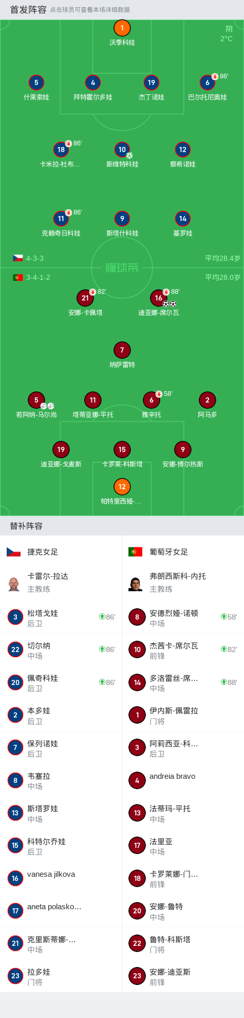Select player 7 纳萨雷特 on pitch

click(122, 350)
